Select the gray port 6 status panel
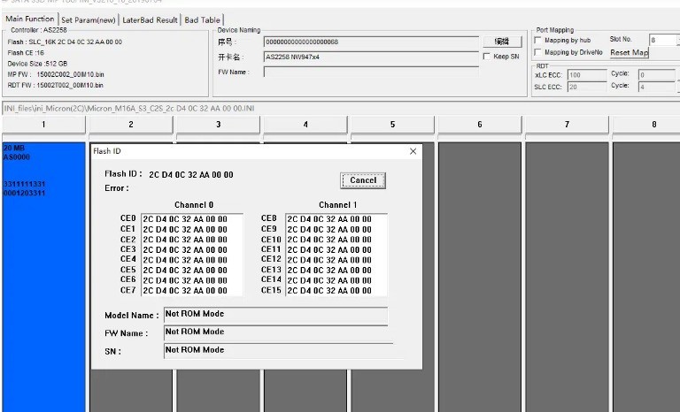This screenshot has height=412, width=680. click(480, 278)
